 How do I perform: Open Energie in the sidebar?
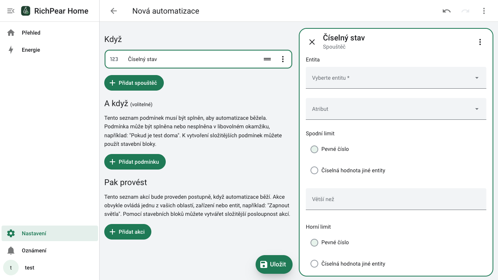click(50, 50)
